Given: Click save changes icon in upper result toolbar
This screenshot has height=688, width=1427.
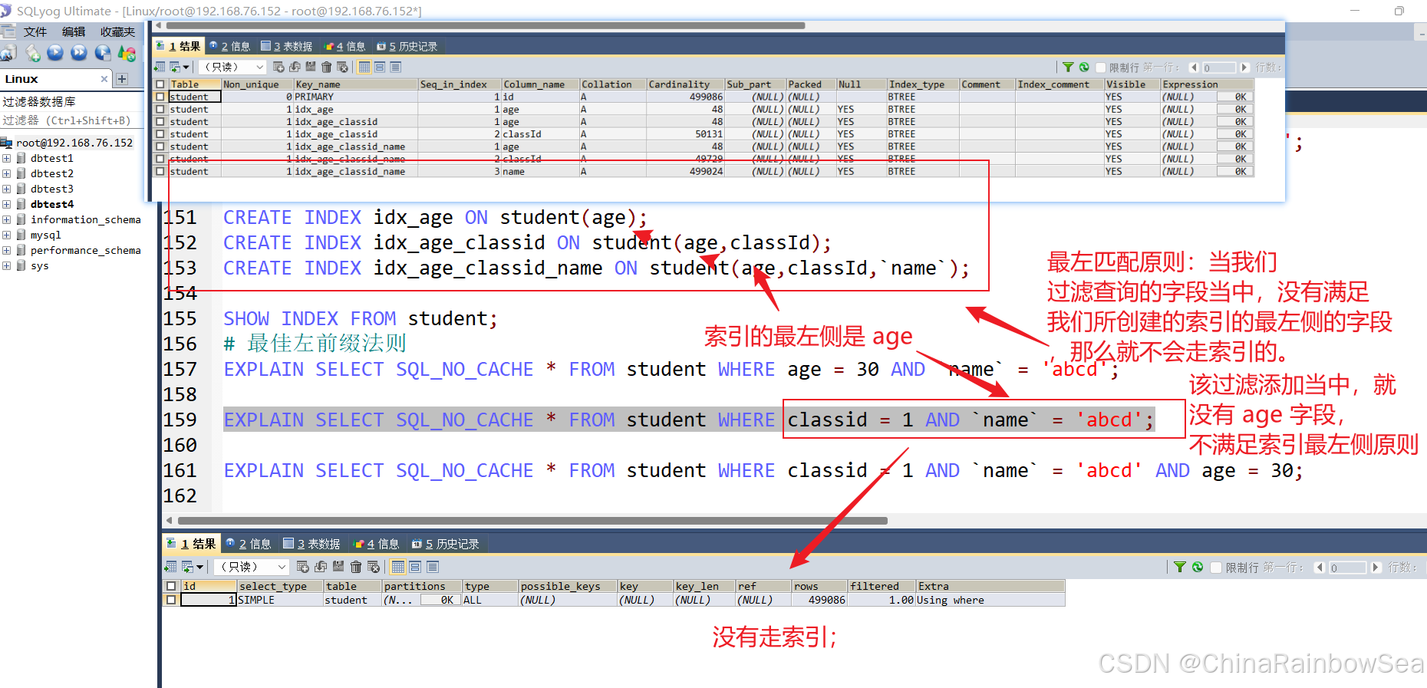Looking at the screenshot, I should click(x=311, y=67).
